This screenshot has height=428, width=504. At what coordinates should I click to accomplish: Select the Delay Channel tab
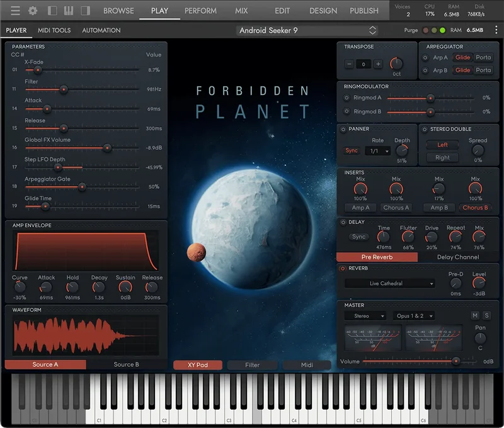pyautogui.click(x=458, y=257)
